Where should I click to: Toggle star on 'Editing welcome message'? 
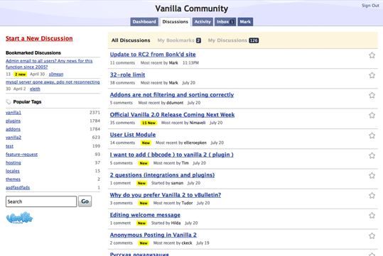pos(372,216)
